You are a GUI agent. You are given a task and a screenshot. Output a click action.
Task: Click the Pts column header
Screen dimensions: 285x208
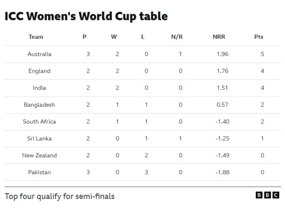[x=258, y=37]
